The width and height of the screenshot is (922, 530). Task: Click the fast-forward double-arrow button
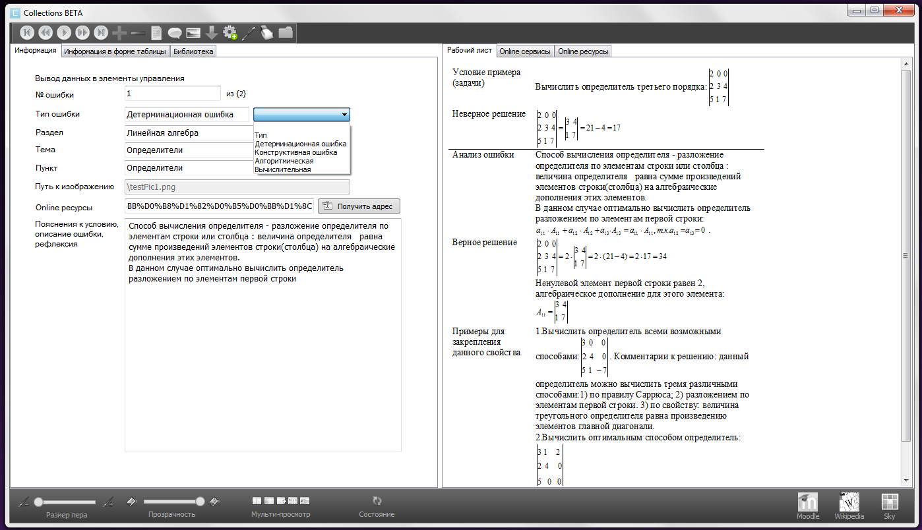pos(82,32)
